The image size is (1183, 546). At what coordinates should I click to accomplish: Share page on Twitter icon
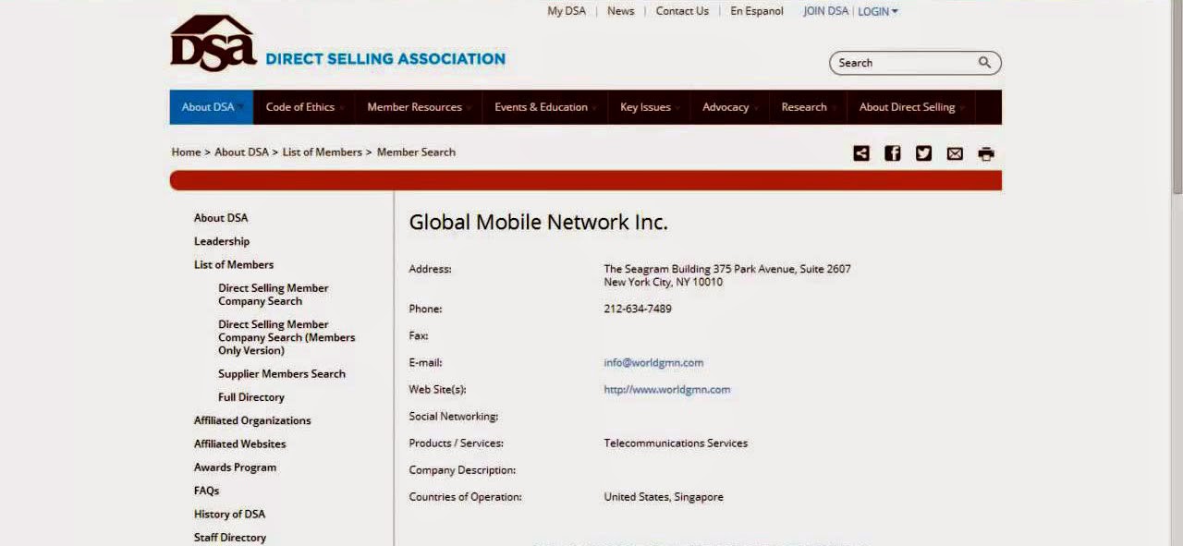(923, 153)
